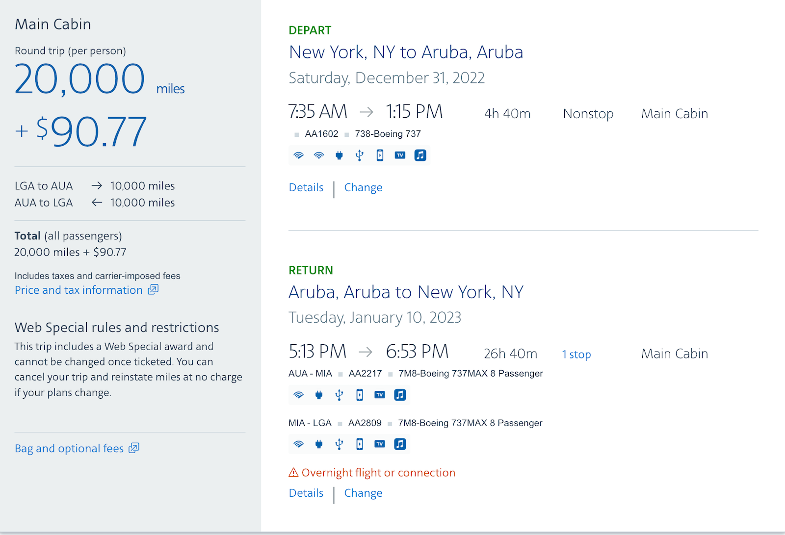Open Price and tax information

(79, 290)
